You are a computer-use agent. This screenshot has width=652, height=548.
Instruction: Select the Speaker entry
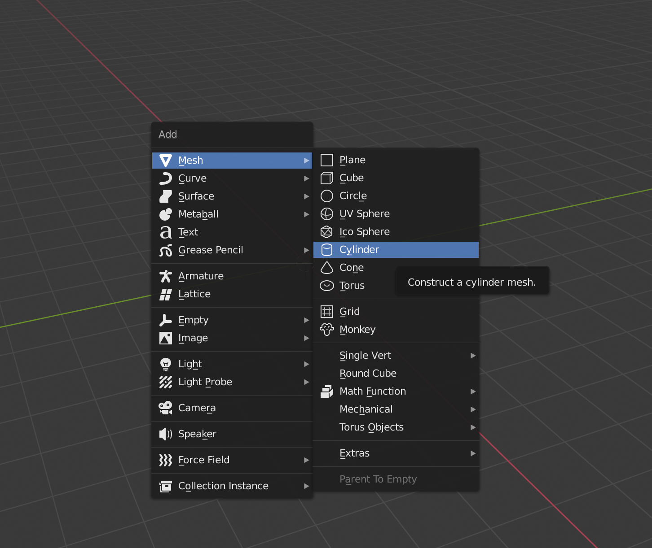pyautogui.click(x=232, y=434)
